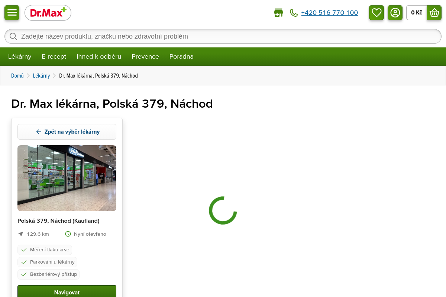View cart total 0 Kč
This screenshot has width=446, height=297.
417,13
